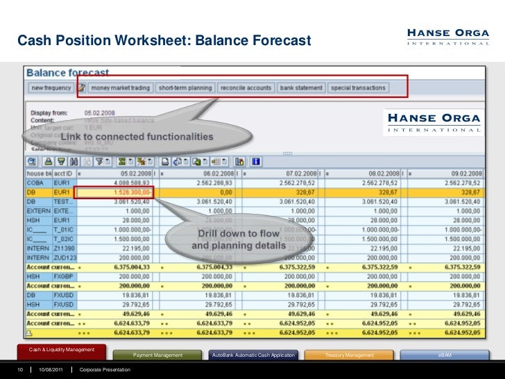Select the COBA house bank cell
Viewport: 505px width, 379px height.
39,183
